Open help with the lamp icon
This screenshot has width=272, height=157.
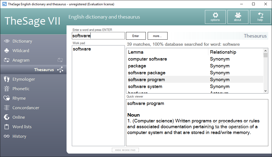[x=260, y=15]
